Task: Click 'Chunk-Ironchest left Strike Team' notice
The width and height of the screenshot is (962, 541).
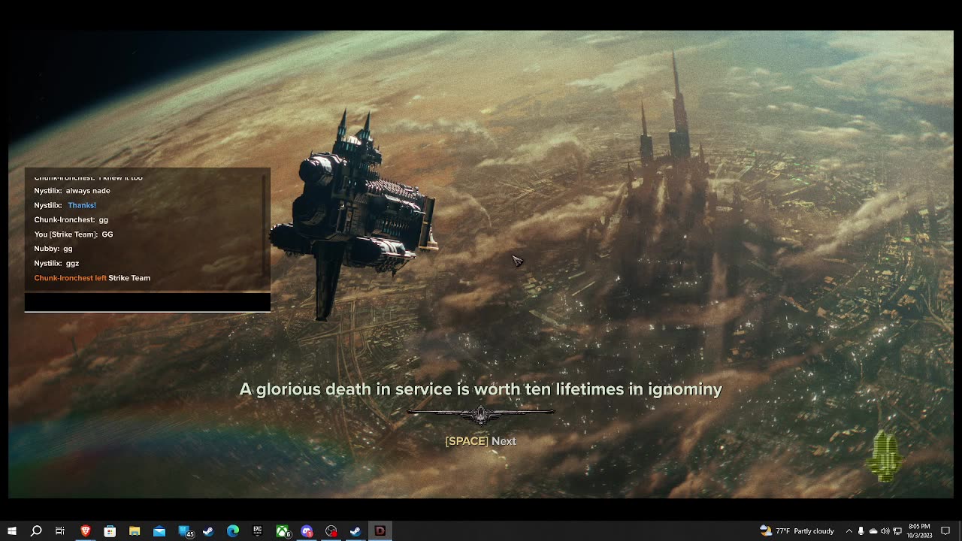Action: (92, 278)
